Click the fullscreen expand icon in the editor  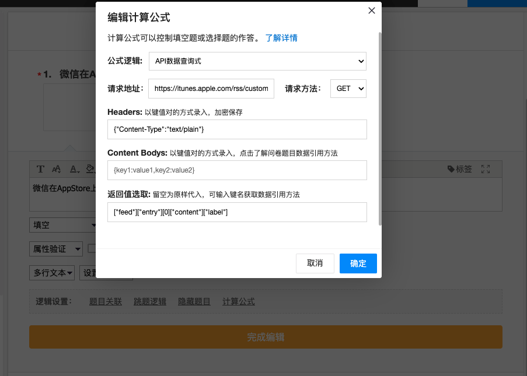point(486,169)
